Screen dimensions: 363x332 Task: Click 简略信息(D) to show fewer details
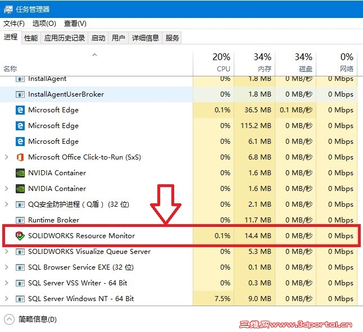[38, 320]
